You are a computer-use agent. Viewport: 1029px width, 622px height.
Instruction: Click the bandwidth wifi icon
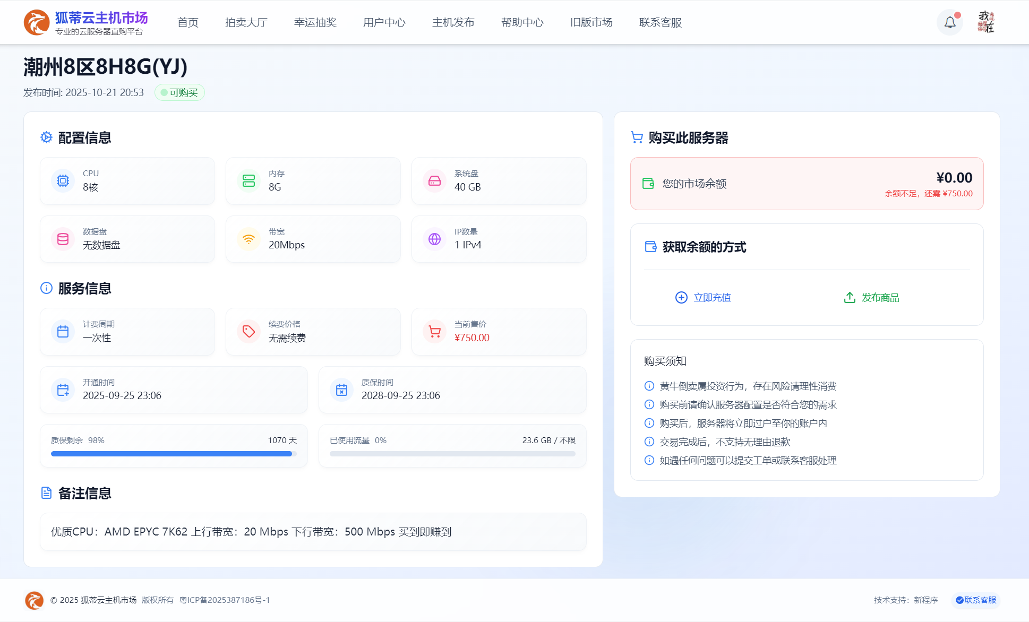pyautogui.click(x=248, y=239)
